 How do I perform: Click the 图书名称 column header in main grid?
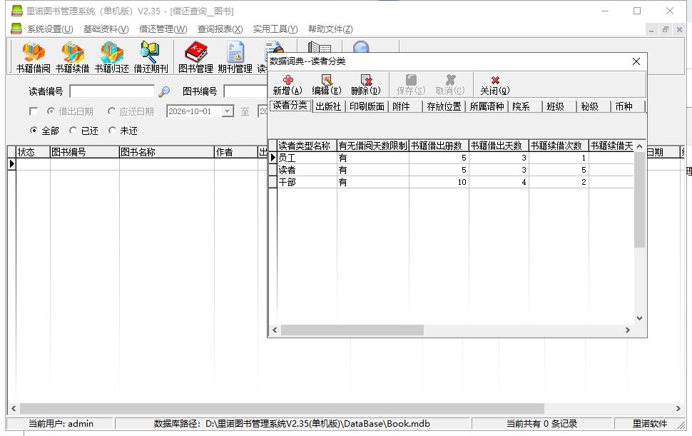167,152
